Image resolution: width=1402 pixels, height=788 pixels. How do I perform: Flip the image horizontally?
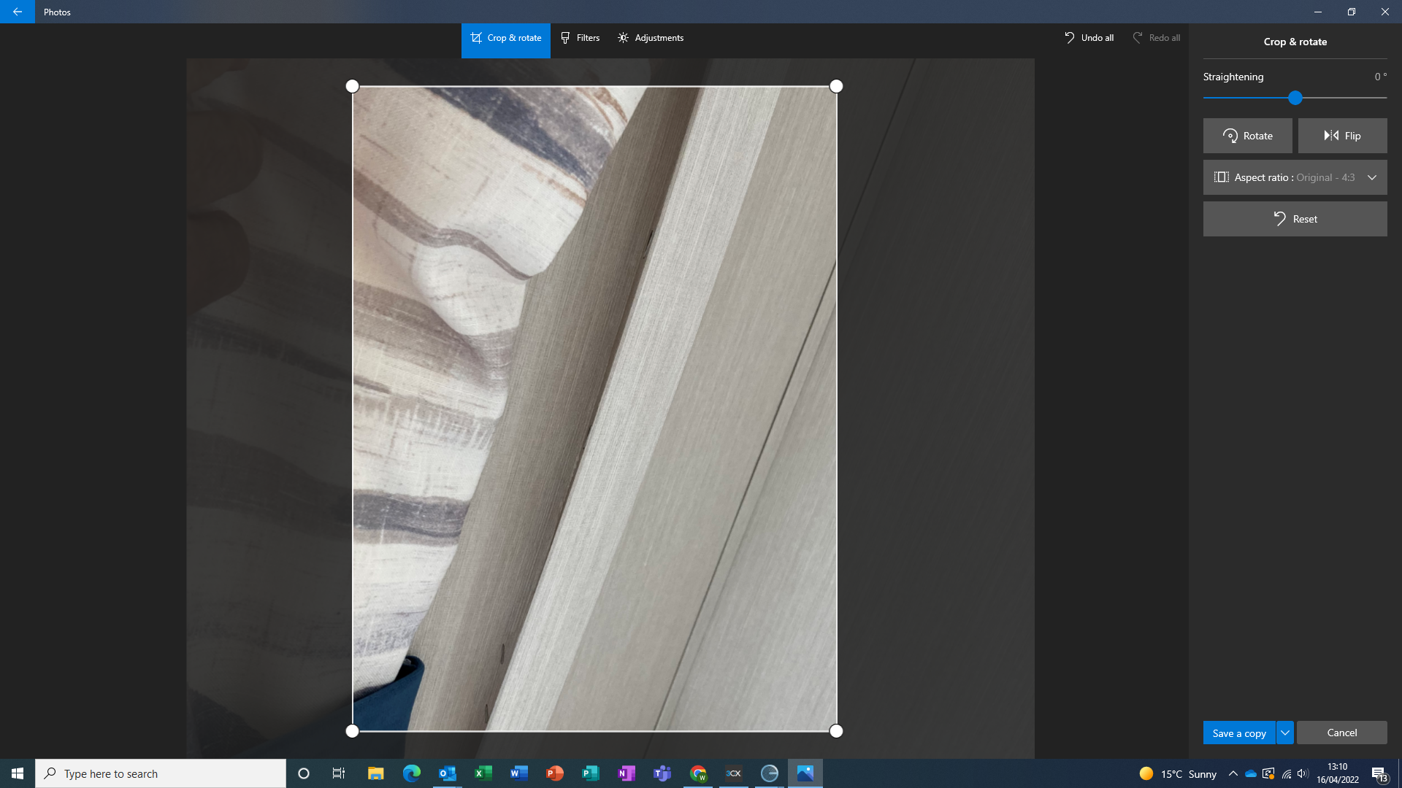[1342, 136]
